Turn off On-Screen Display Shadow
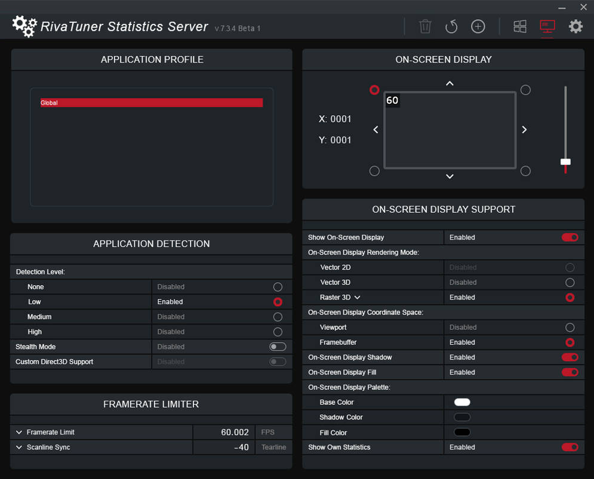The width and height of the screenshot is (594, 479). coord(570,357)
